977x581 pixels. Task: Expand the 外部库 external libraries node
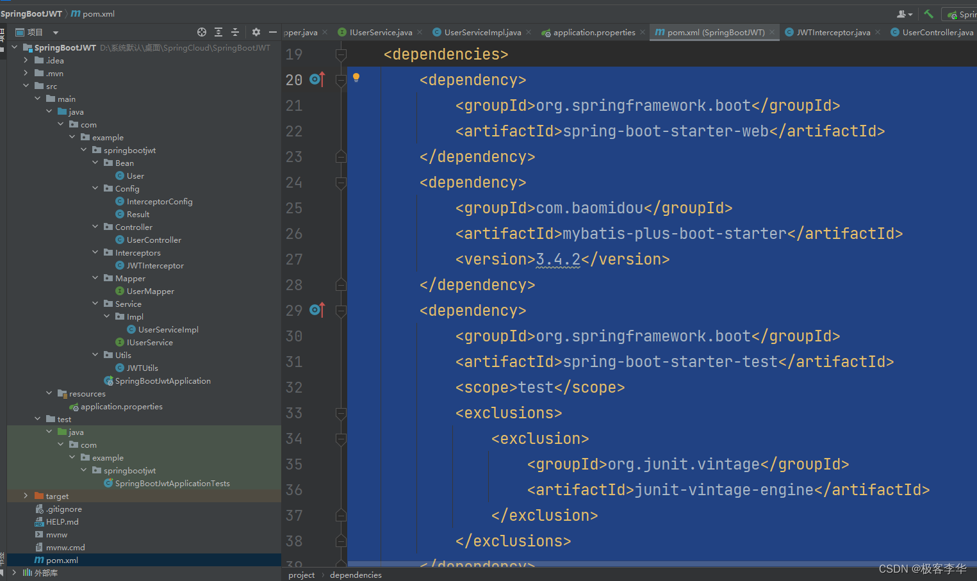click(14, 573)
